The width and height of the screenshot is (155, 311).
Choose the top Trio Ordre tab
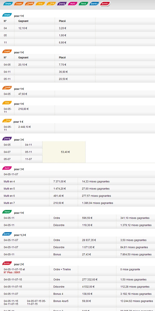pyautogui.click(x=51, y=4)
